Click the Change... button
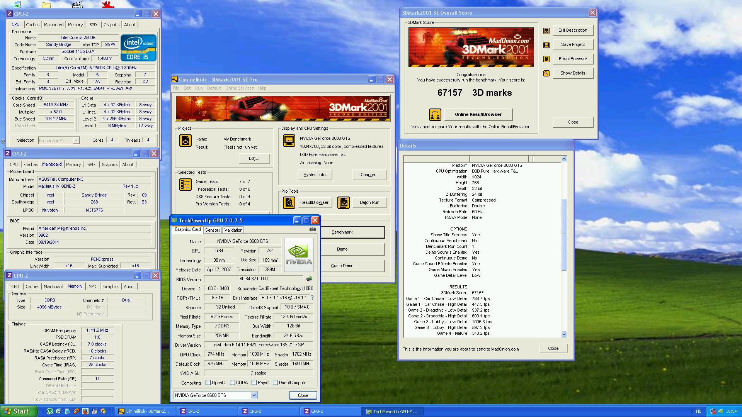Screen dimensions: 742x417 (369, 175)
